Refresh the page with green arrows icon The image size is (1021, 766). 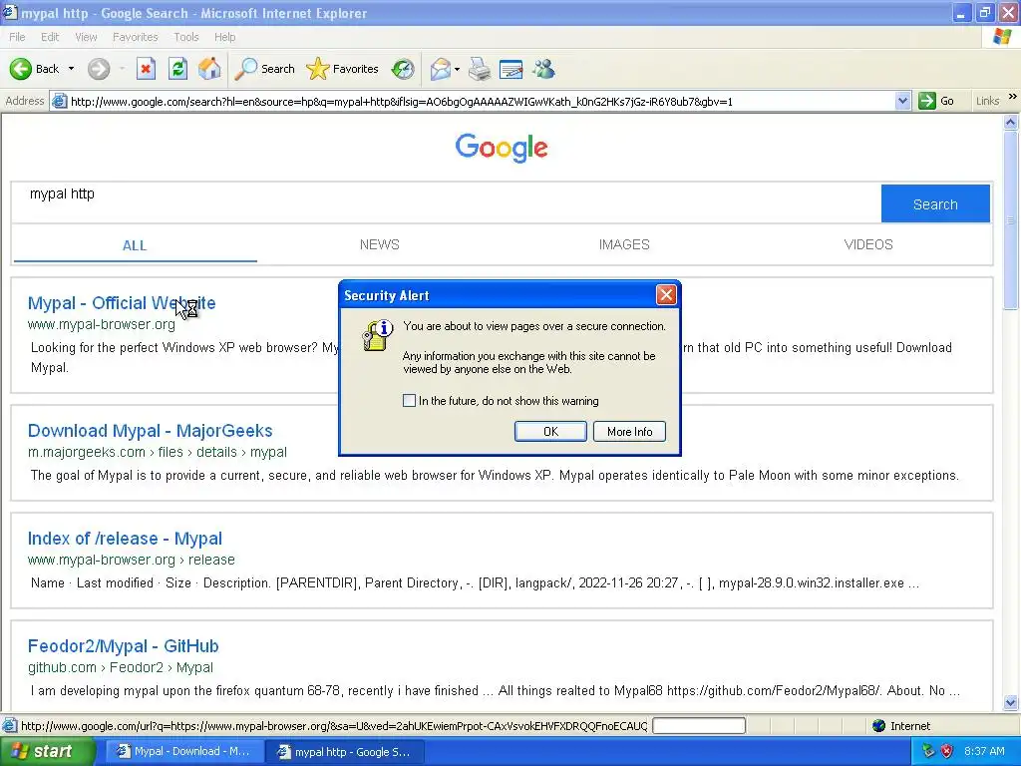[177, 69]
